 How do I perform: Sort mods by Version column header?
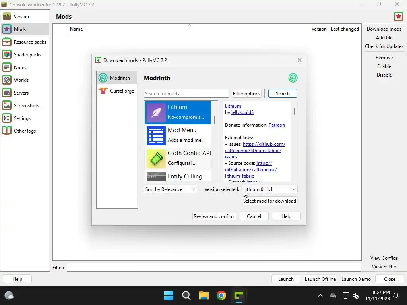pos(319,29)
